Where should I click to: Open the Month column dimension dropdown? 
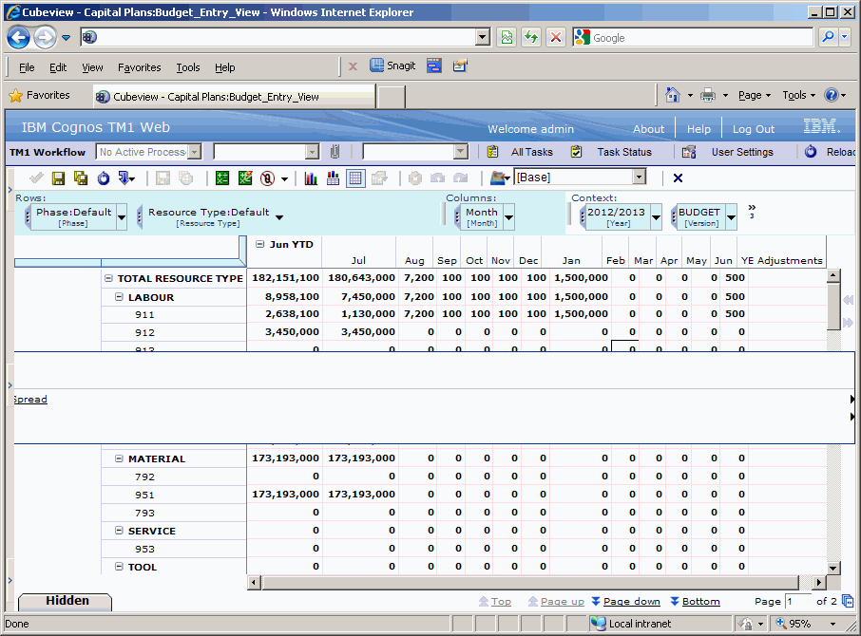[509, 217]
